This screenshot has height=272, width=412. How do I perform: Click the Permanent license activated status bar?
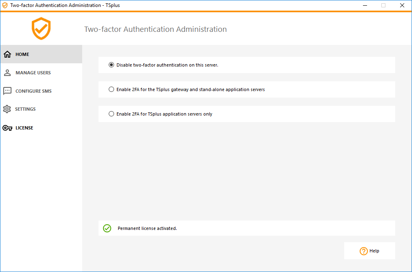pos(246,228)
